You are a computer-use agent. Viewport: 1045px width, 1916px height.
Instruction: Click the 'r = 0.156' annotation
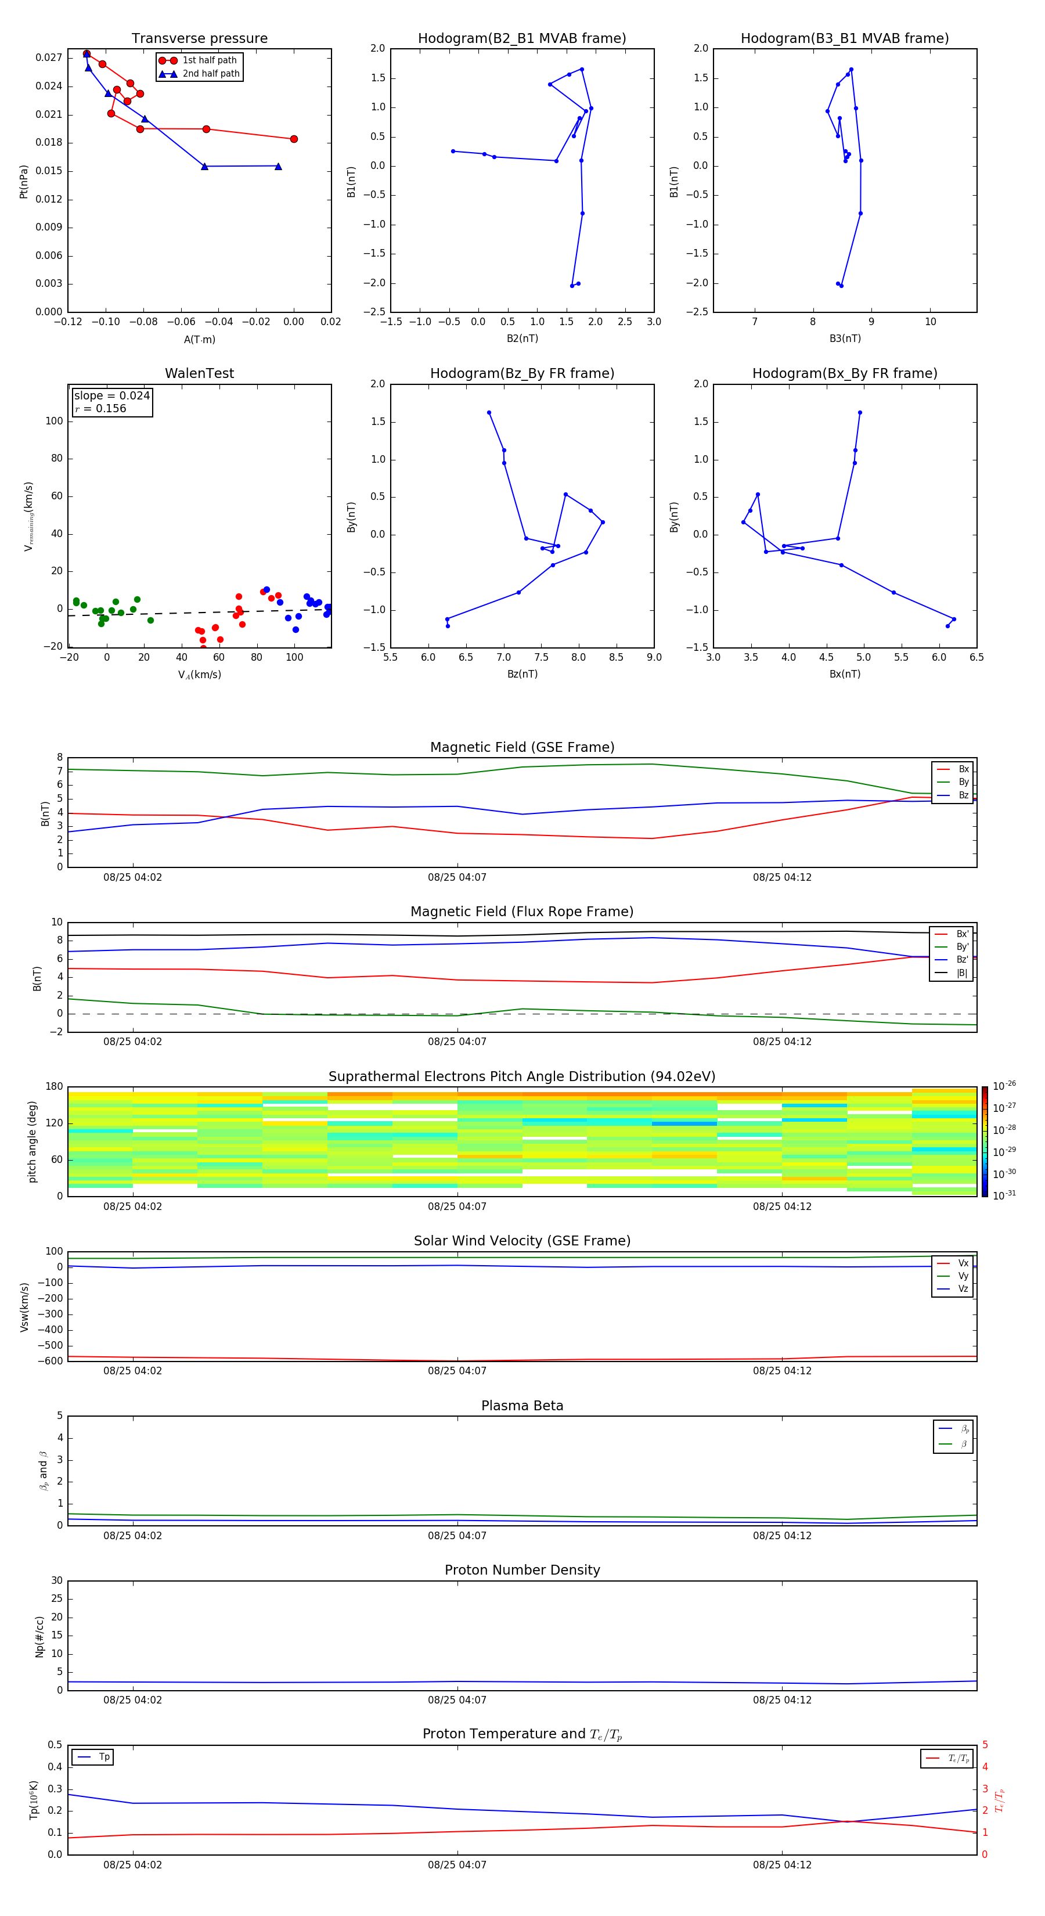pos(100,408)
